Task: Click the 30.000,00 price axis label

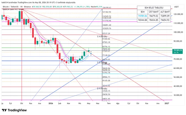Action: click(178, 95)
